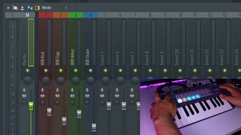Click the Master volume fader handle
241x135 pixels.
[x=31, y=106]
